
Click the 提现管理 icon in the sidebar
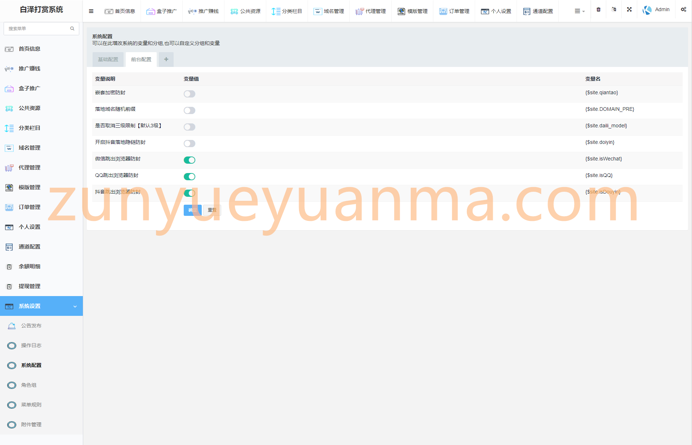pyautogui.click(x=9, y=286)
